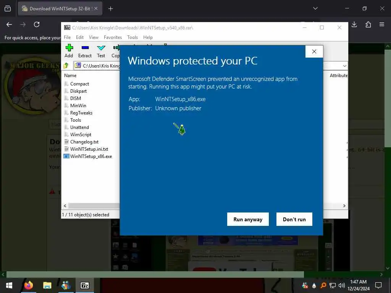Open the Favorites menu in 7-Zip
Viewport: 391px width, 293px height.
tap(113, 37)
